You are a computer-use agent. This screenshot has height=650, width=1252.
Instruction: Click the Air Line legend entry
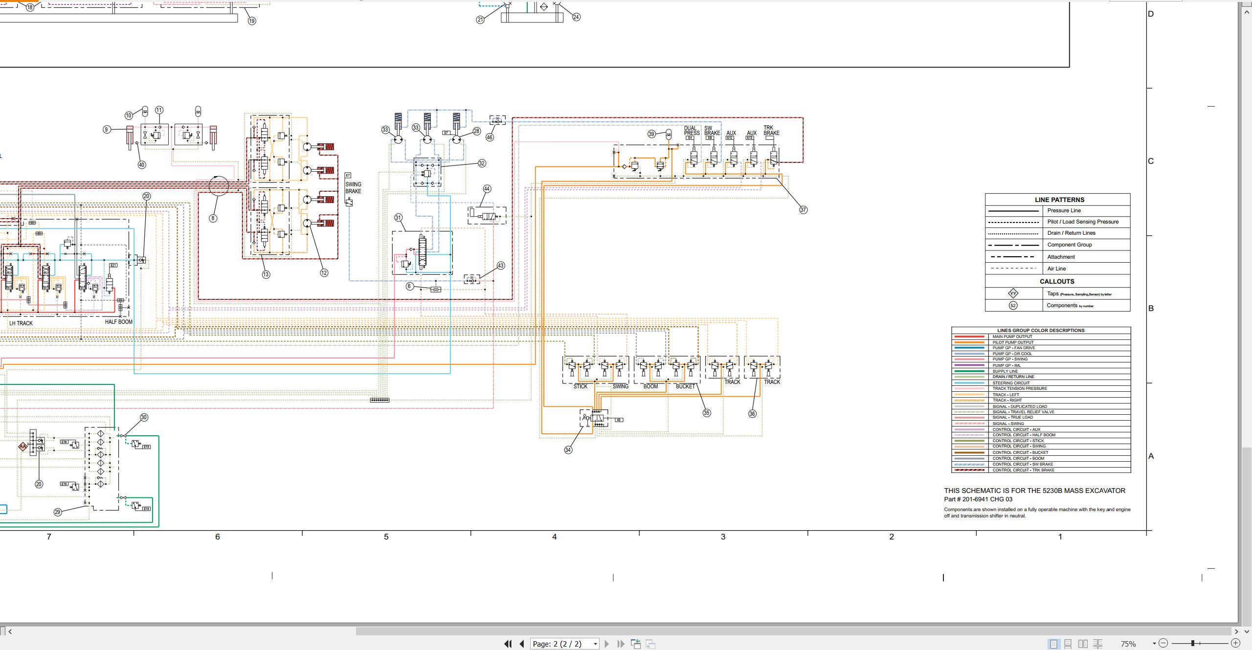tap(1056, 269)
